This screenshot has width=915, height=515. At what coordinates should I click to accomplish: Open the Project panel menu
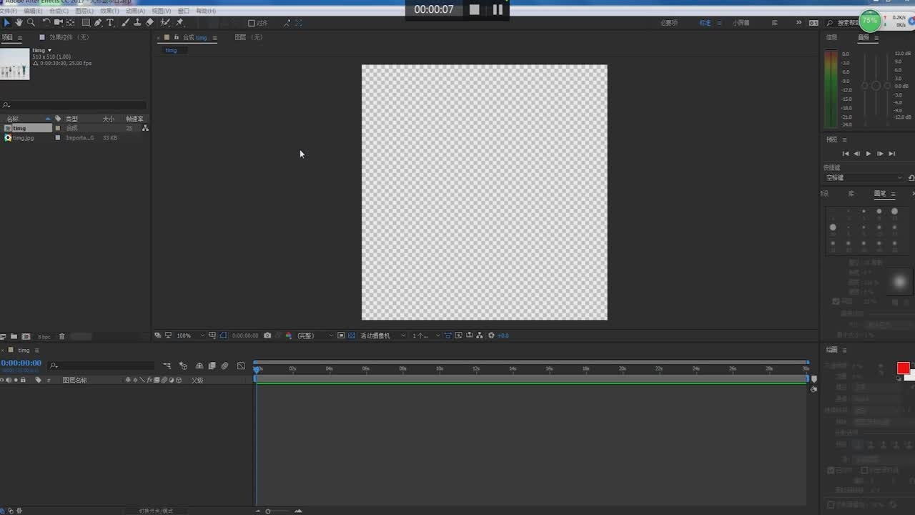tap(19, 37)
